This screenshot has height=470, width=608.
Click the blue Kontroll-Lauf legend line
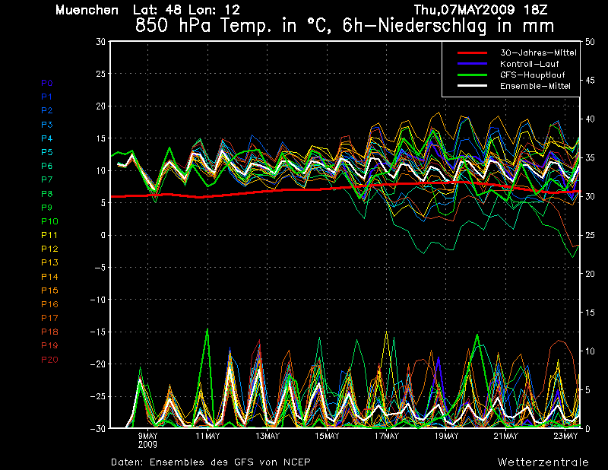point(472,64)
